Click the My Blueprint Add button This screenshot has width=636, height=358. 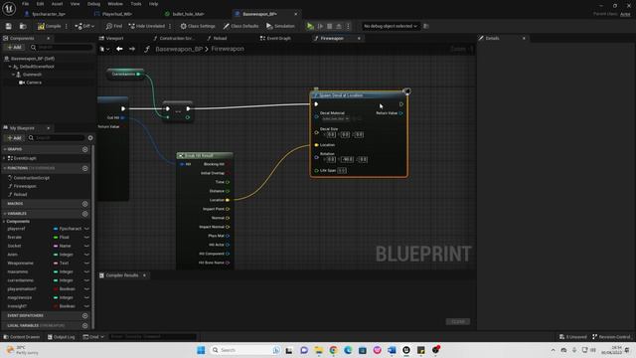click(x=15, y=138)
